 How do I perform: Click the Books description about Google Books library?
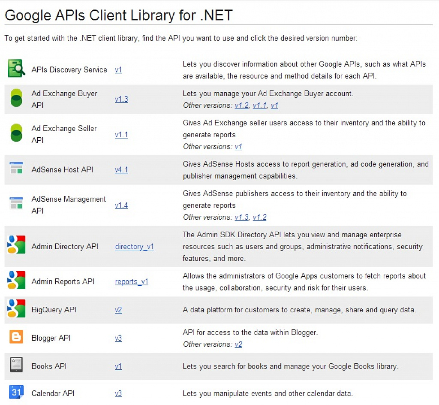click(290, 366)
